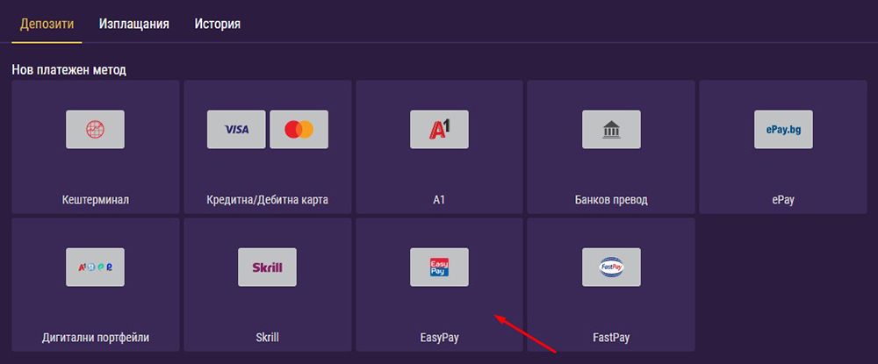Click the FastPay text label

(611, 337)
